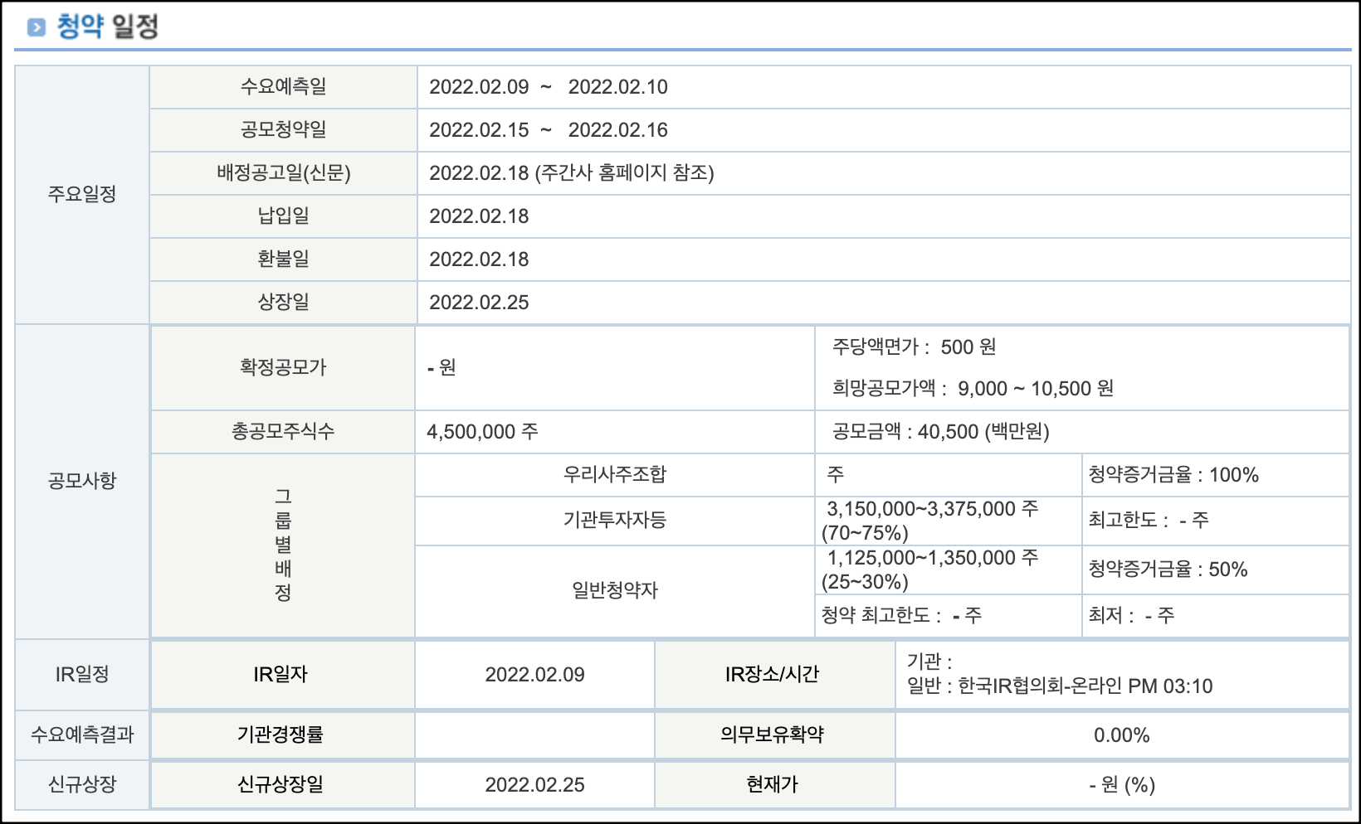This screenshot has height=824, width=1361.
Task: Click the 우리사주조합 cell
Action: click(615, 474)
